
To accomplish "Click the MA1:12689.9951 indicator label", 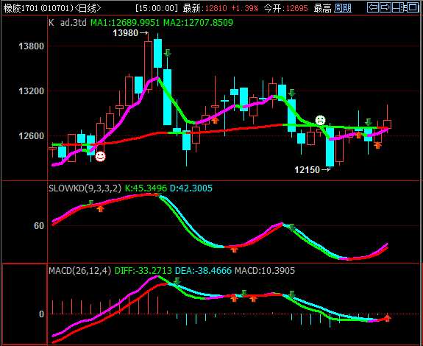I will 125,22.
